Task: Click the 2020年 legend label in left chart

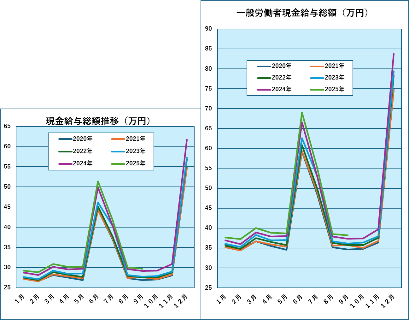Action: point(83,139)
